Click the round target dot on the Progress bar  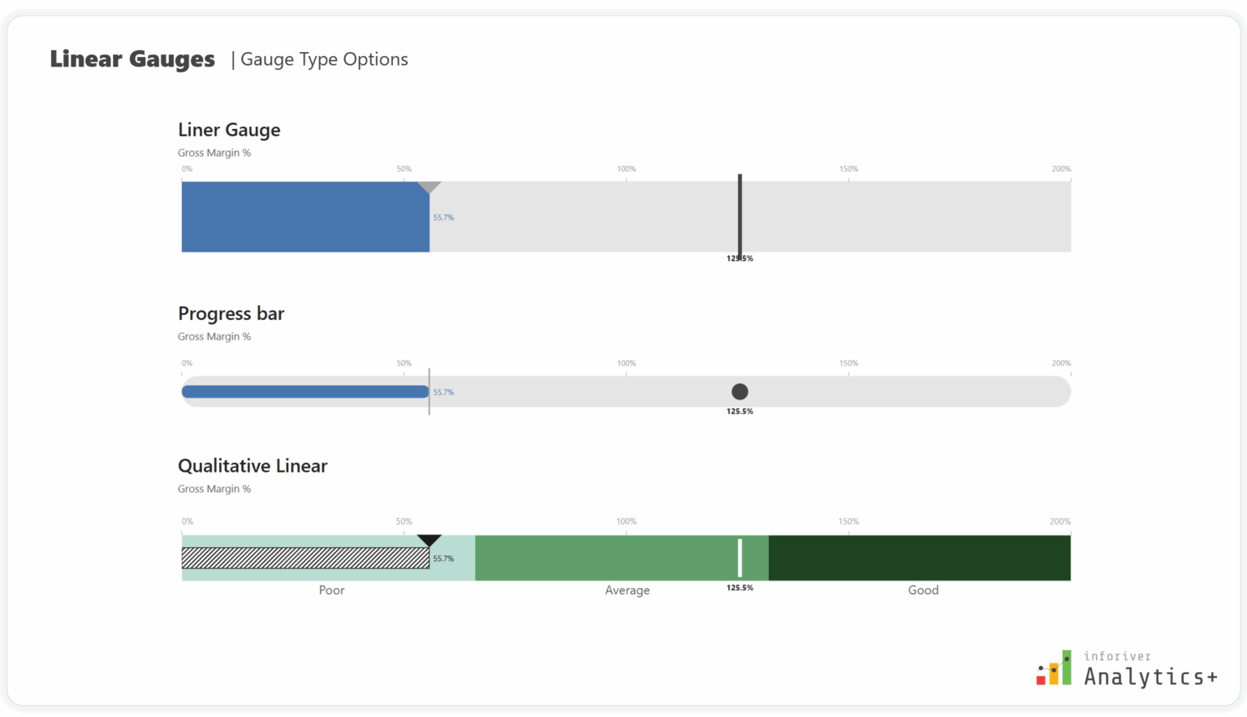tap(740, 391)
